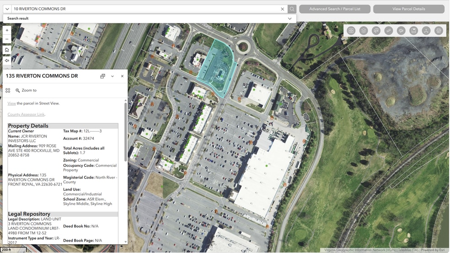This screenshot has width=450, height=253.
Task: Go to the default map extent home
Action: [7, 50]
